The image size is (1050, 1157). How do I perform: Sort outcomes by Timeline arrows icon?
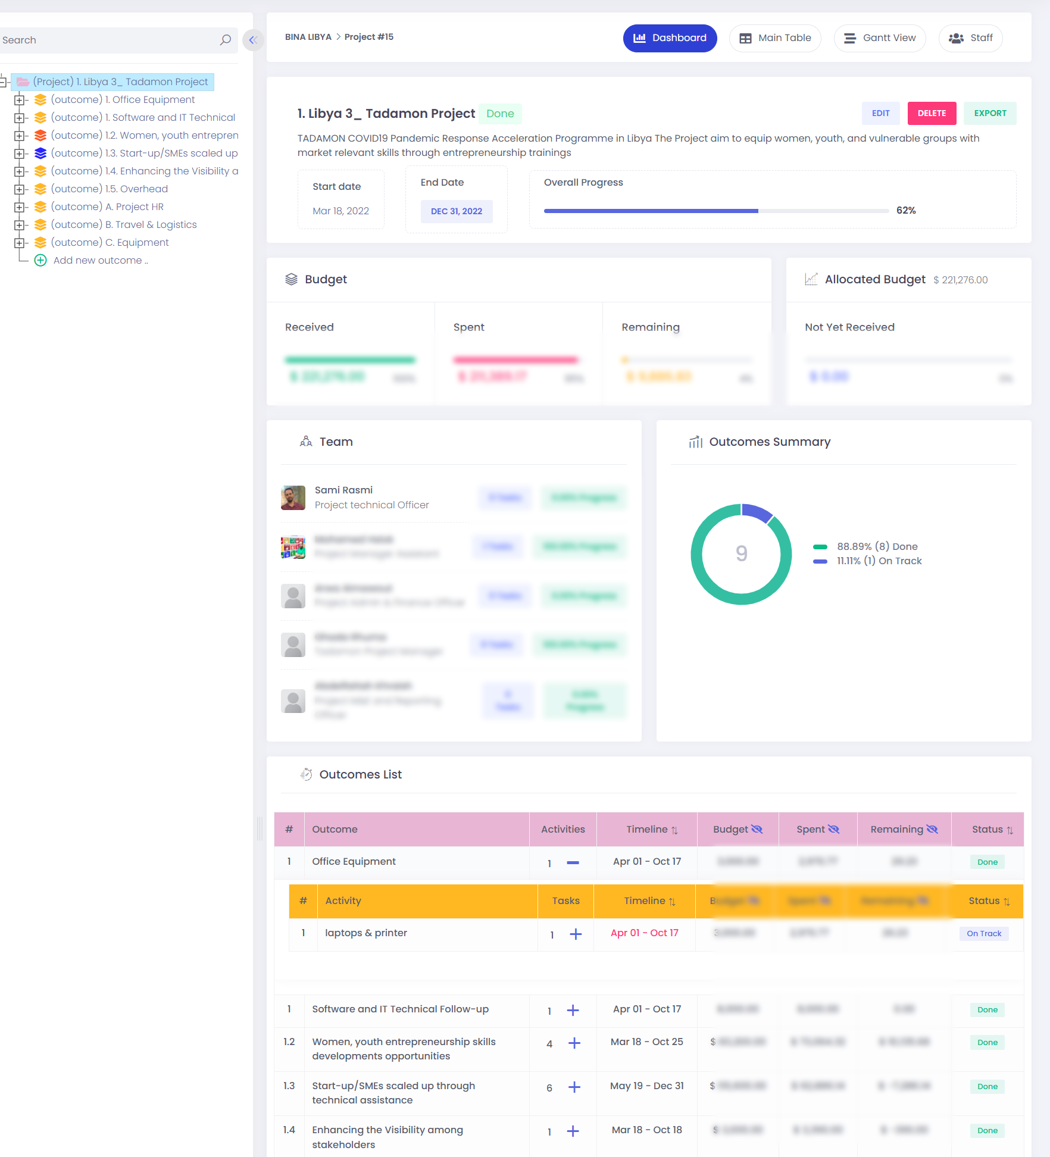click(x=674, y=830)
